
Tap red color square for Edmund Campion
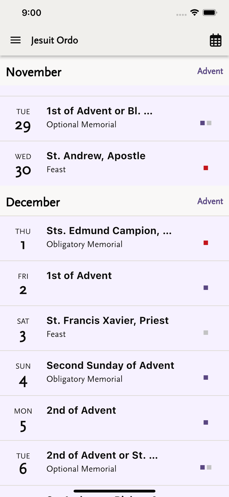[206, 243]
